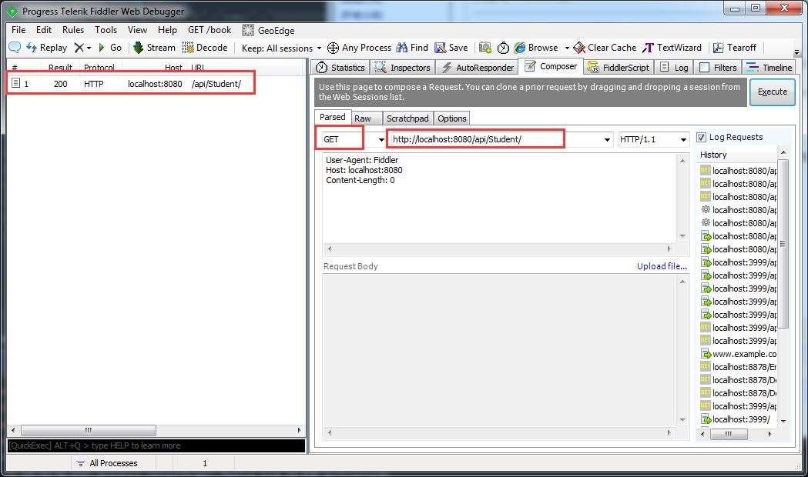Viewport: 808px width, 477px height.
Task: Open the Tools menu
Action: (106, 30)
